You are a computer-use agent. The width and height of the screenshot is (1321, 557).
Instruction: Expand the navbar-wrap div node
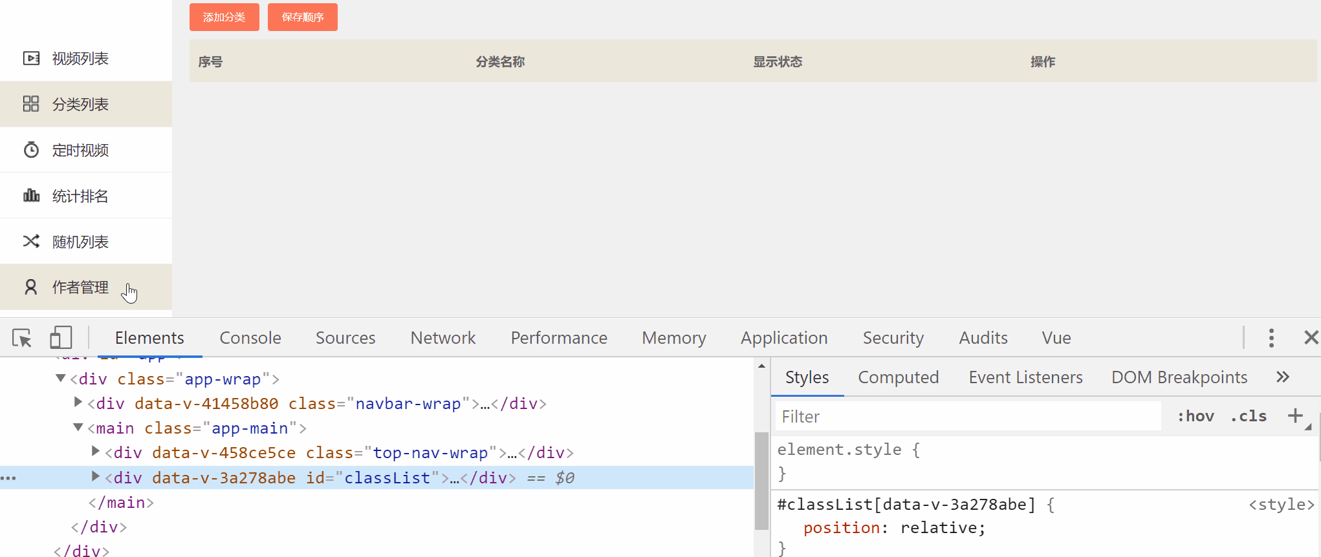click(x=78, y=403)
